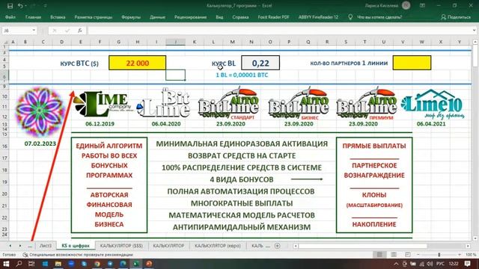Open the Разметка страницы ribbon tab
This screenshot has height=269, width=479.
coord(93,17)
